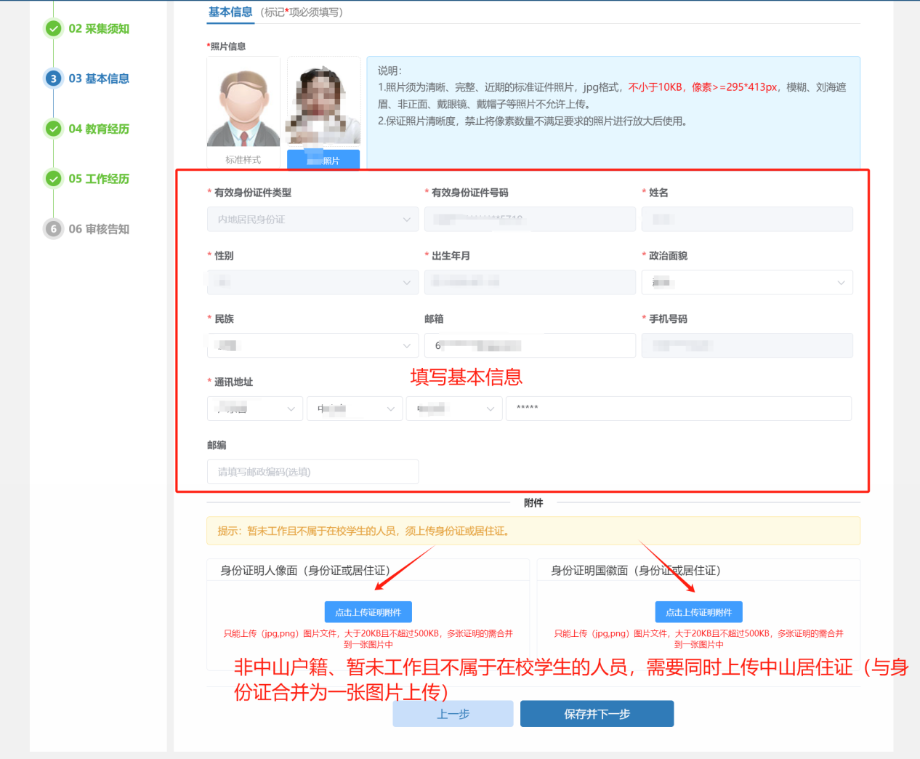Click the standard sample photo thumbnail
Image resolution: width=920 pixels, height=759 pixels.
click(x=243, y=103)
